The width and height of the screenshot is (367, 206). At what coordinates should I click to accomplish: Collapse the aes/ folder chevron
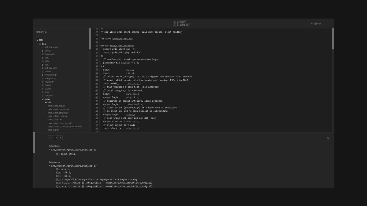click(x=40, y=44)
